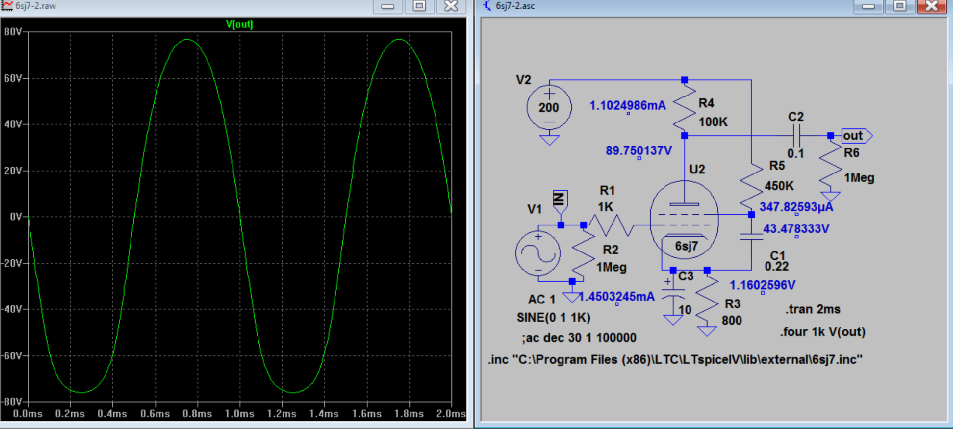Screen dimensions: 953x429
Task: Click the 347.82593µA current label
Action: tap(796, 207)
